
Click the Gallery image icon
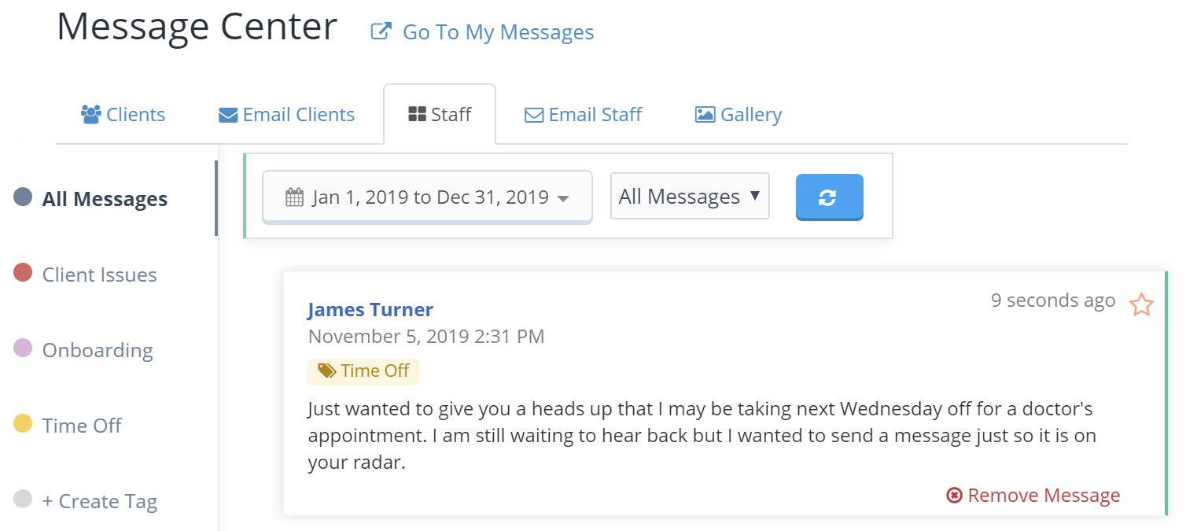[x=705, y=115]
